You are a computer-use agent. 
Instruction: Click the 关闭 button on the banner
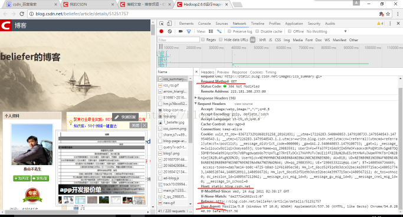click(136, 126)
